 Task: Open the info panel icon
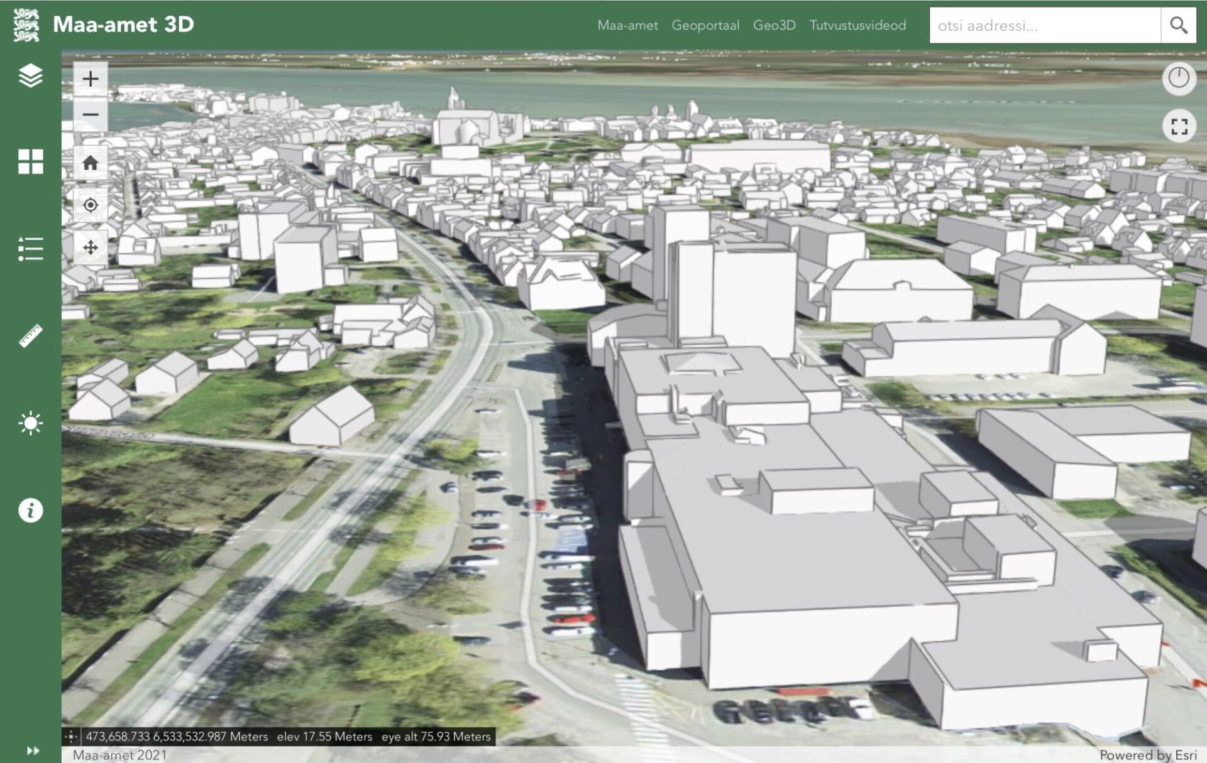point(30,511)
